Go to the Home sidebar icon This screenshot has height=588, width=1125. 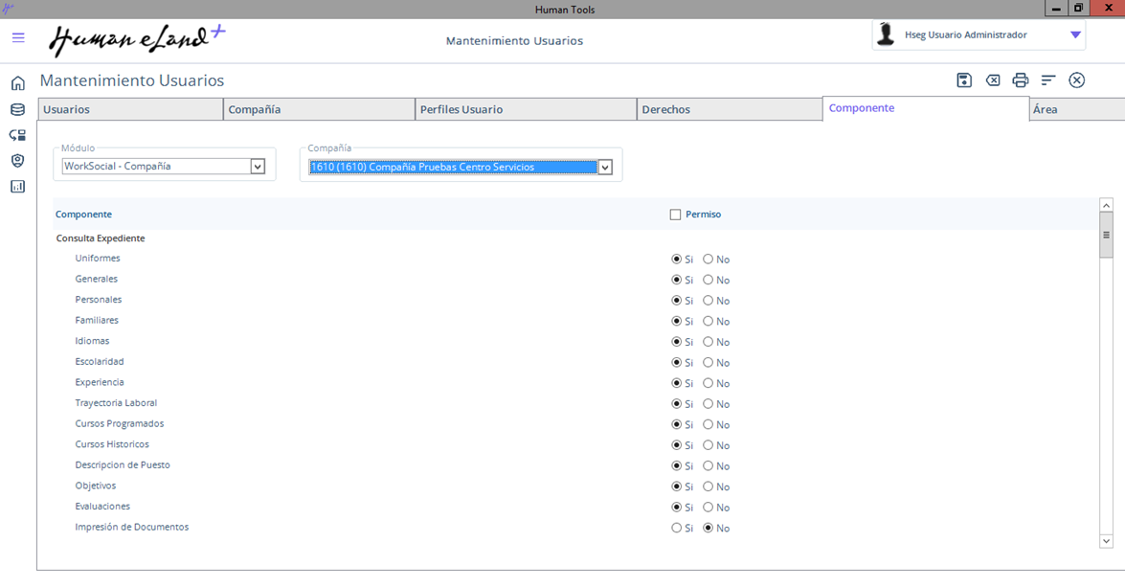(17, 83)
